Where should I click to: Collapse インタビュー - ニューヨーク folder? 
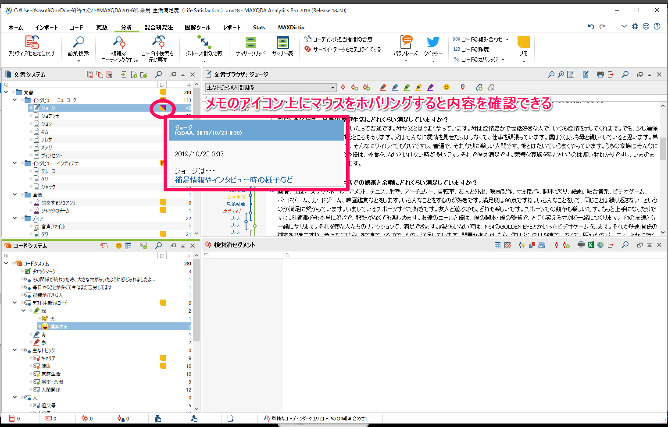click(x=15, y=100)
